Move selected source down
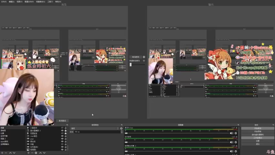This screenshot has width=275, height=155. pyautogui.click(x=44, y=153)
